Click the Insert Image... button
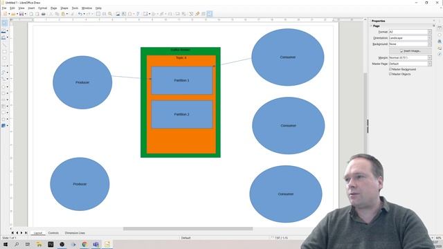This screenshot has height=249, width=443. (x=410, y=50)
